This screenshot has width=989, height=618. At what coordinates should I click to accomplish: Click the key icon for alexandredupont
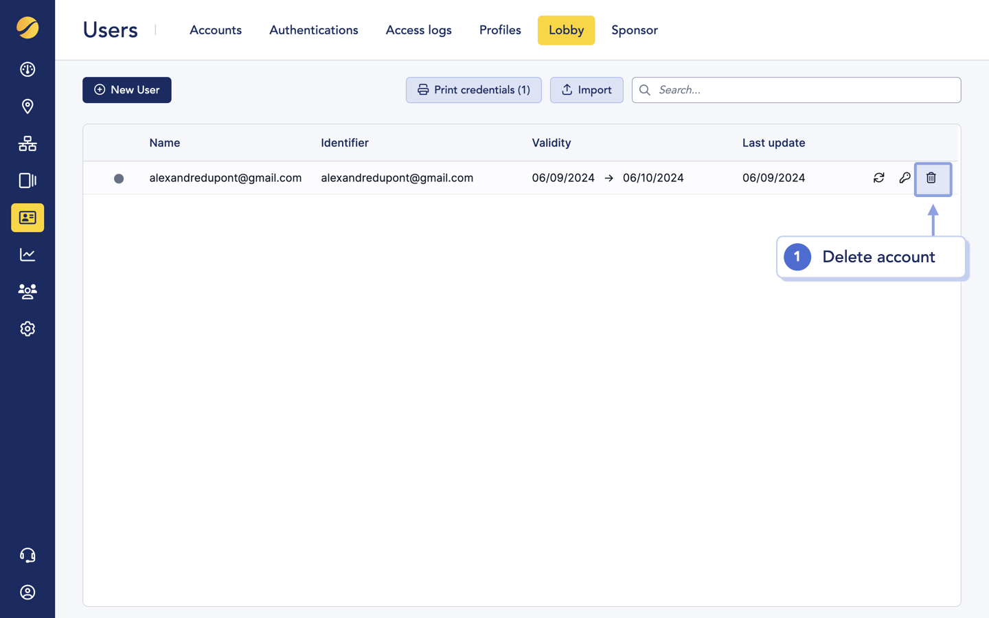click(x=905, y=177)
